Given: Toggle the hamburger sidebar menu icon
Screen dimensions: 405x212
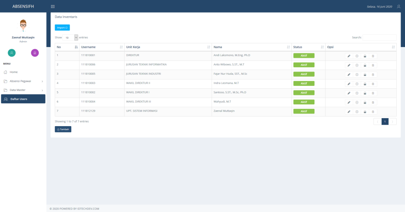Looking at the screenshot, I should pyautogui.click(x=53, y=6).
